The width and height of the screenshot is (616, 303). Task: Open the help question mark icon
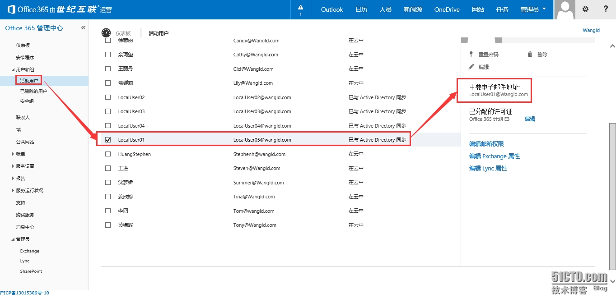606,9
